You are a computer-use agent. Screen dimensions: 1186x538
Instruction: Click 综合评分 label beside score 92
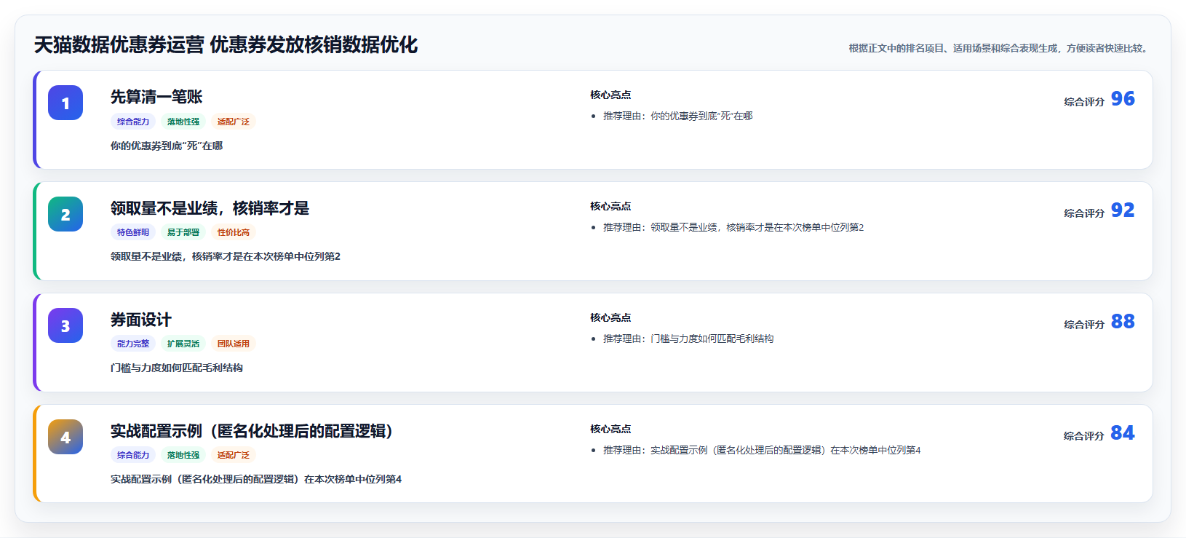[x=1084, y=213]
